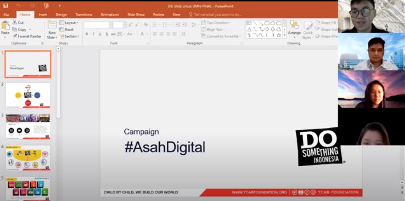The height and width of the screenshot is (201, 405).
Task: Click the Save icon in quick access toolbar
Action: coord(6,6)
